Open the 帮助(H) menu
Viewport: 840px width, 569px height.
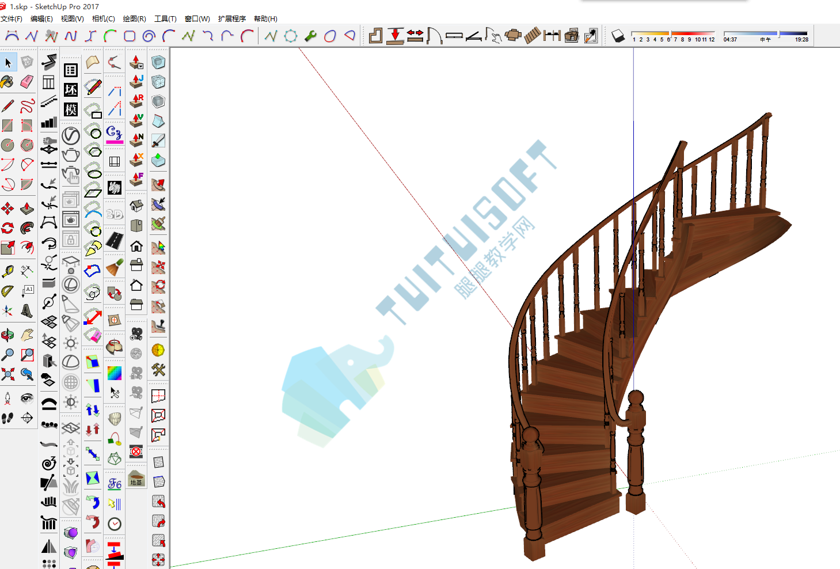(x=265, y=19)
